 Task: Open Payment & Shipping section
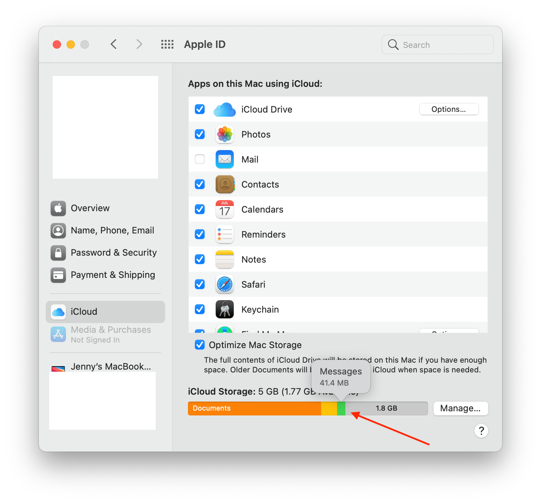[105, 275]
